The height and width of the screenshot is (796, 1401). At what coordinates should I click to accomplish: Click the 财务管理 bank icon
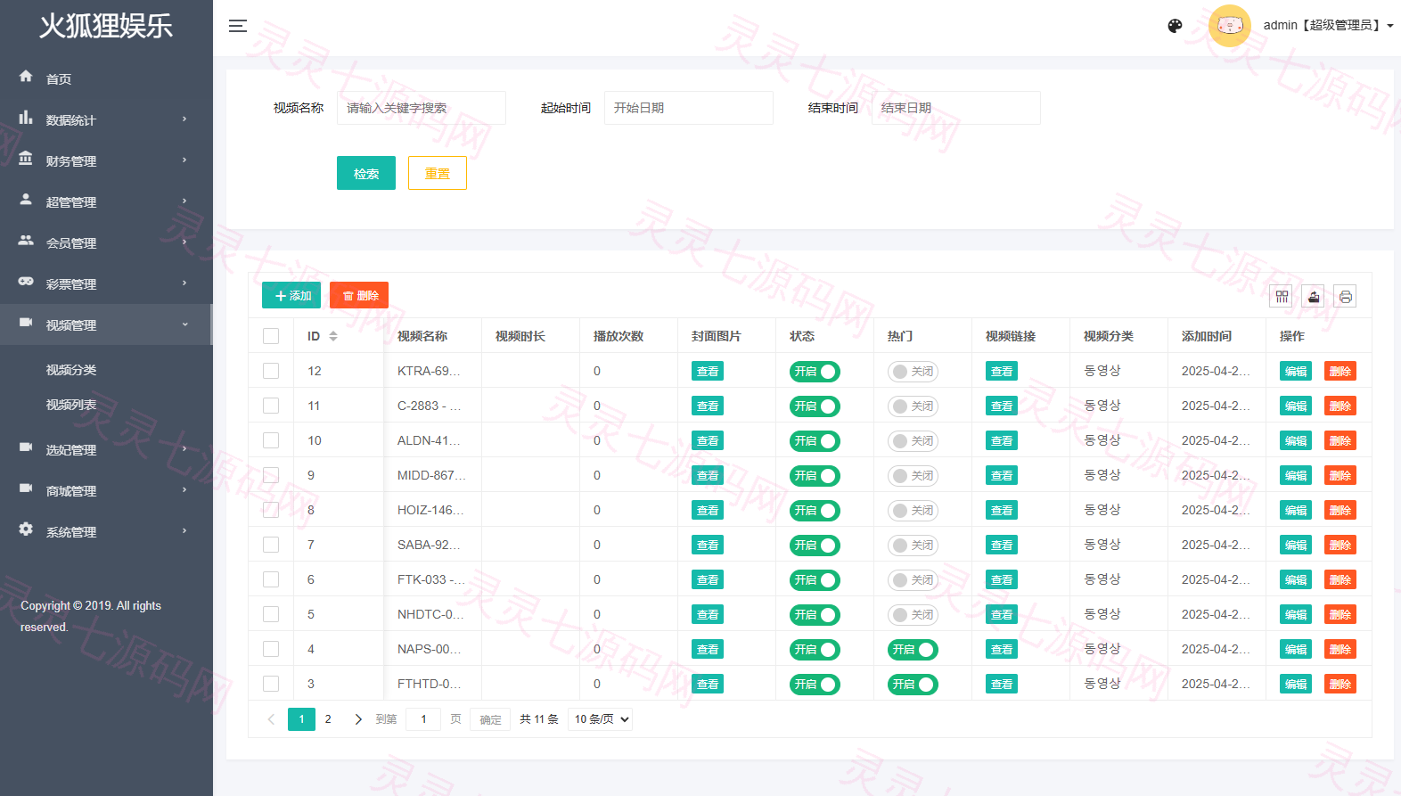point(26,159)
